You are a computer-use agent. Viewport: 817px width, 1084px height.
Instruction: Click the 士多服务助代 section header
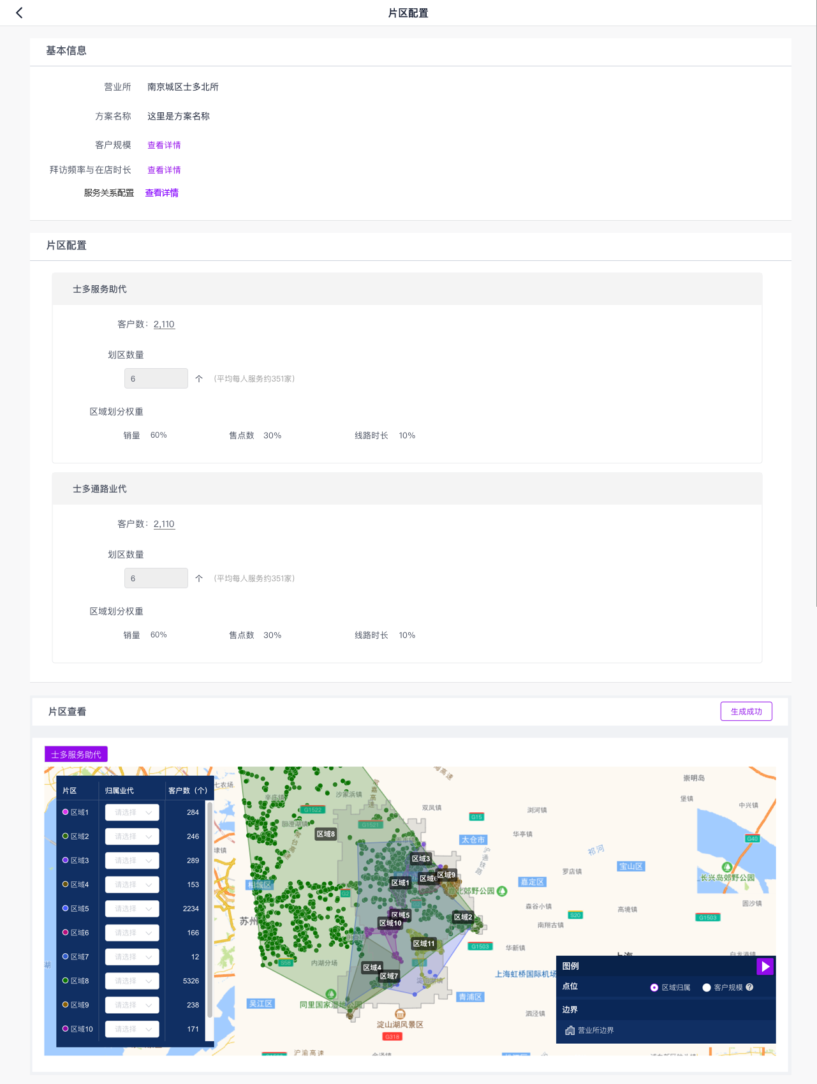point(407,289)
